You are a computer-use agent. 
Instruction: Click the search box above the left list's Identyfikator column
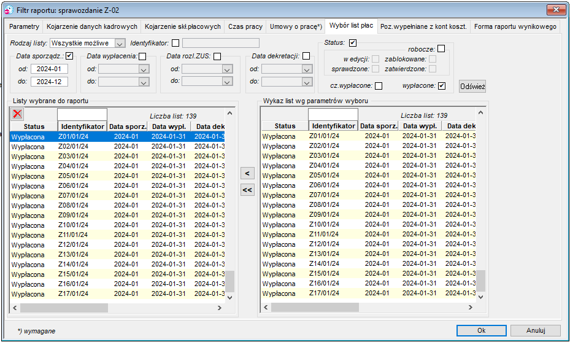coord(82,114)
